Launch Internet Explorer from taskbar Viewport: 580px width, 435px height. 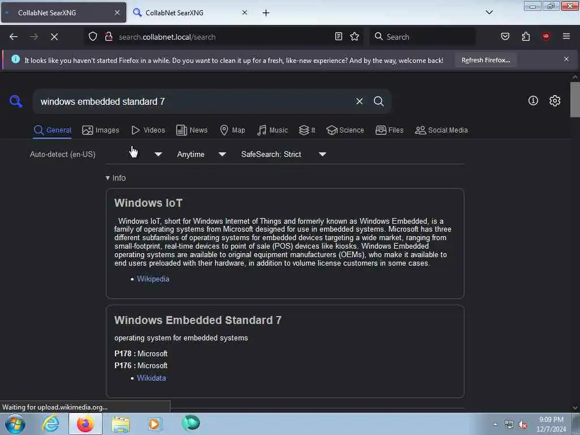click(x=50, y=424)
